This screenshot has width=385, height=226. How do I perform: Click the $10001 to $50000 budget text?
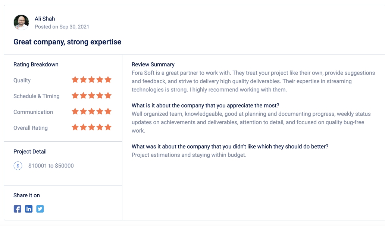point(51,166)
